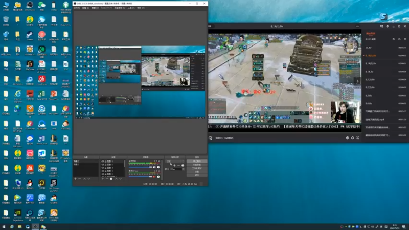
Task: Move scene down with arrow icon
Action: pyautogui.click(x=89, y=179)
